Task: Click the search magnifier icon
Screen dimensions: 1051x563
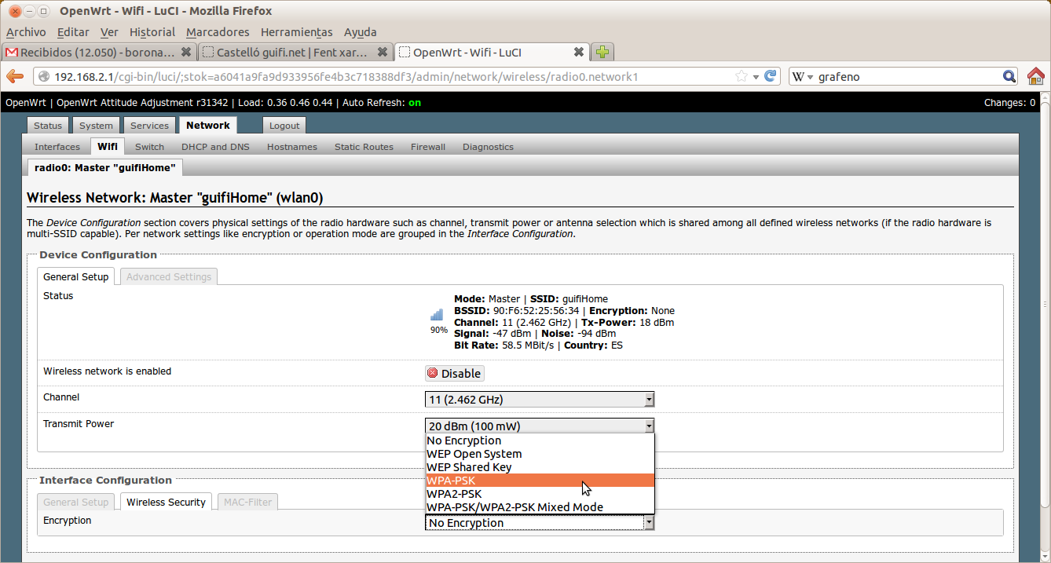Action: 1009,76
